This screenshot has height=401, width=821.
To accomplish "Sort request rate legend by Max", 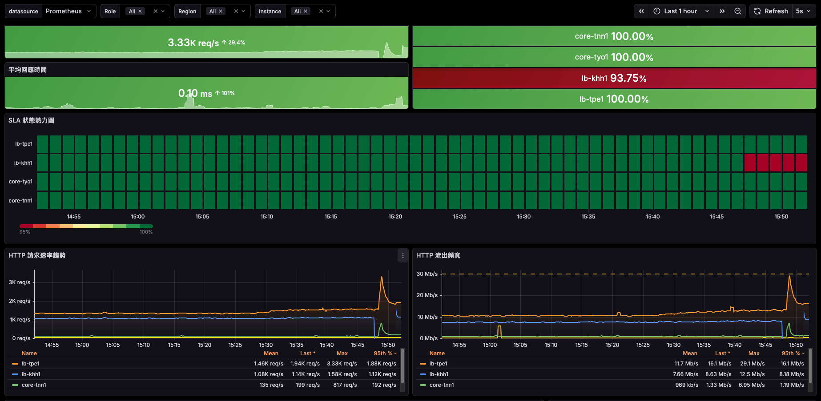I will point(342,353).
